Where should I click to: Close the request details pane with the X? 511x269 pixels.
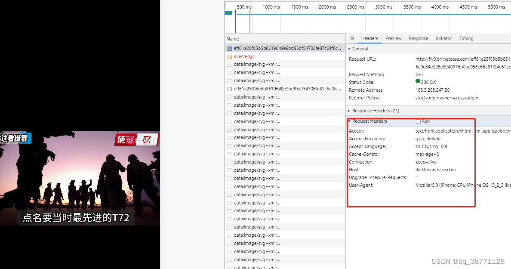pos(351,38)
